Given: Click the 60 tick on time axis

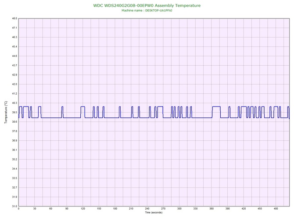Looking at the screenshot, I should (x=50, y=209).
